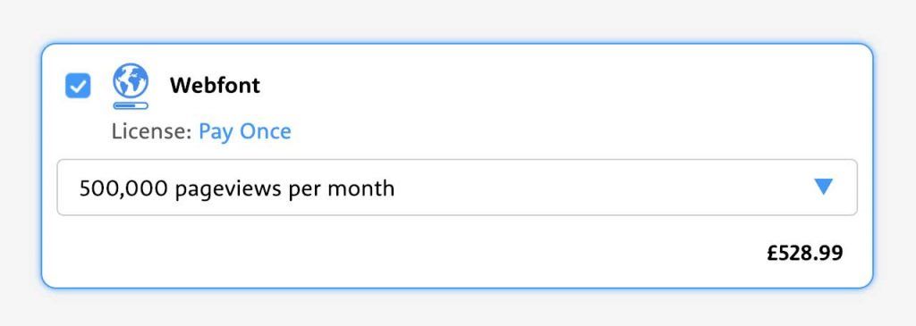916x326 pixels.
Task: Click the 500,000 pageviews per month text
Action: [236, 188]
